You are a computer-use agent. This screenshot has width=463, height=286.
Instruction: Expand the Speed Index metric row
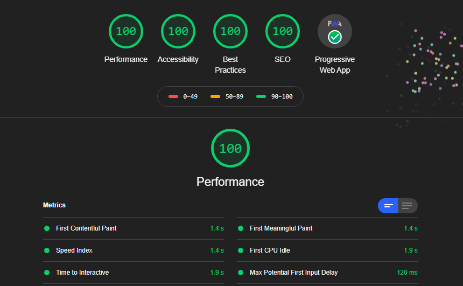(74, 250)
